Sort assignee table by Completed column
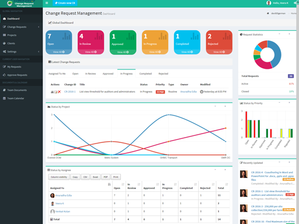Image resolution: width=299 pixels, height=224 pixels. (x=188, y=186)
